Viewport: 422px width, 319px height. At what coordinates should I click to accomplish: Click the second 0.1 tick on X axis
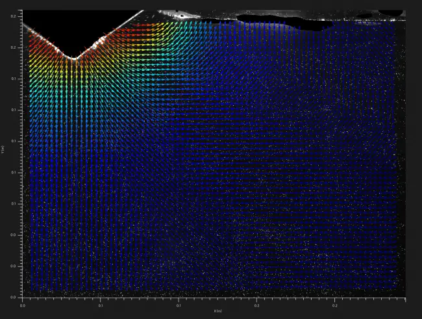[179, 303]
